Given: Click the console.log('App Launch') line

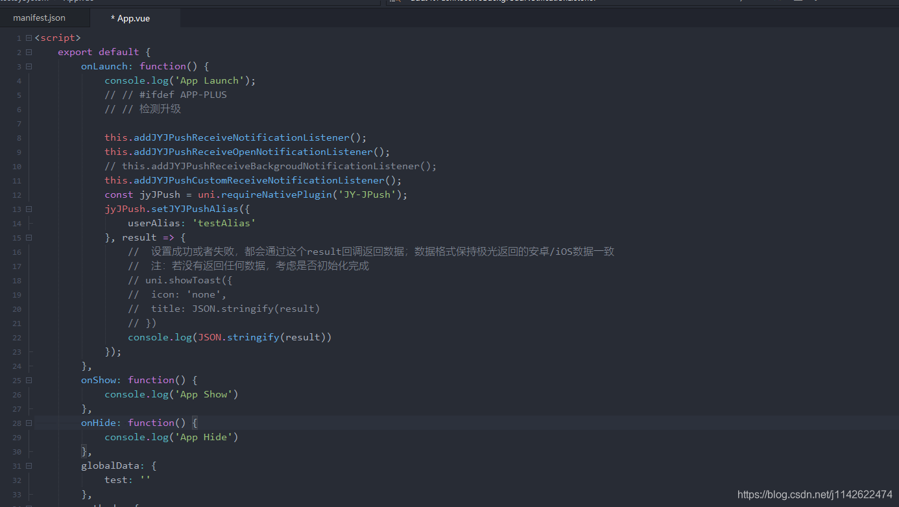Looking at the screenshot, I should pyautogui.click(x=180, y=80).
